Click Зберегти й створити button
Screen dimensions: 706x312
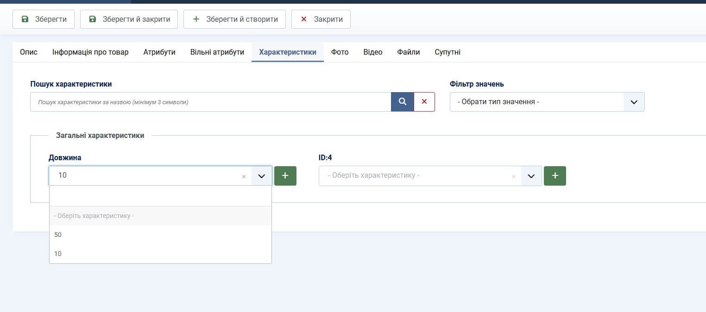234,19
